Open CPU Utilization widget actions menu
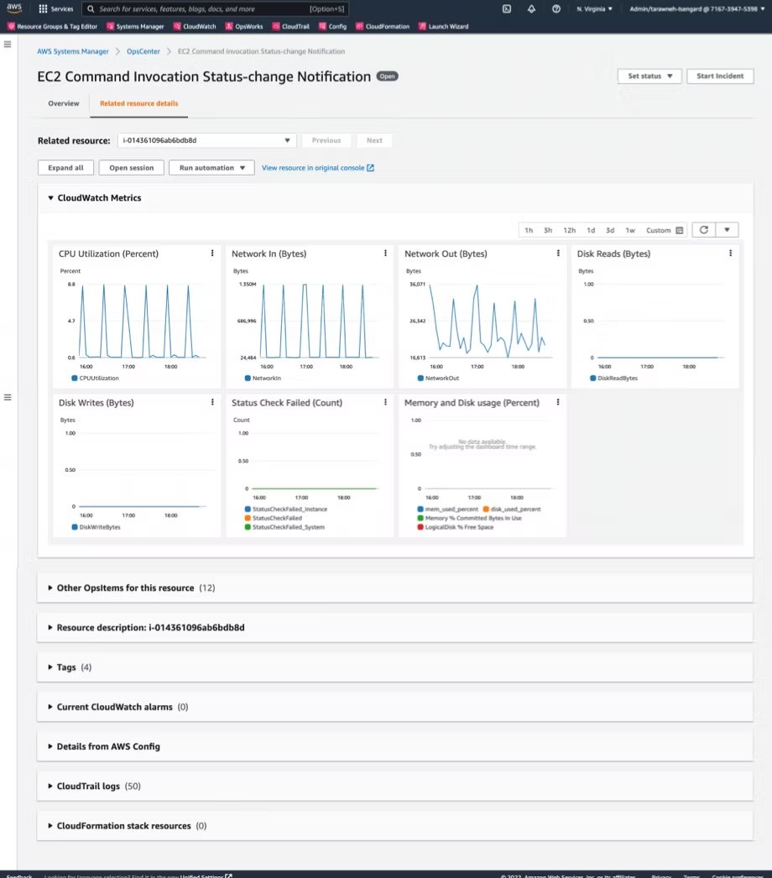Image resolution: width=772 pixels, height=878 pixels. pos(212,253)
